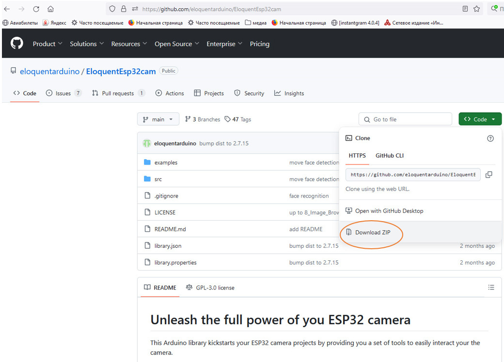This screenshot has width=504, height=362.
Task: Open the Product menu
Action: [45, 44]
